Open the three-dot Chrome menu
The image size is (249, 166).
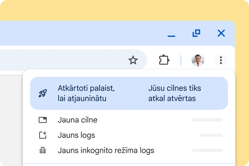click(221, 60)
